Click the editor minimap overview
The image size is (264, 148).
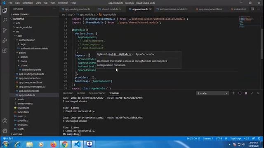(249, 22)
